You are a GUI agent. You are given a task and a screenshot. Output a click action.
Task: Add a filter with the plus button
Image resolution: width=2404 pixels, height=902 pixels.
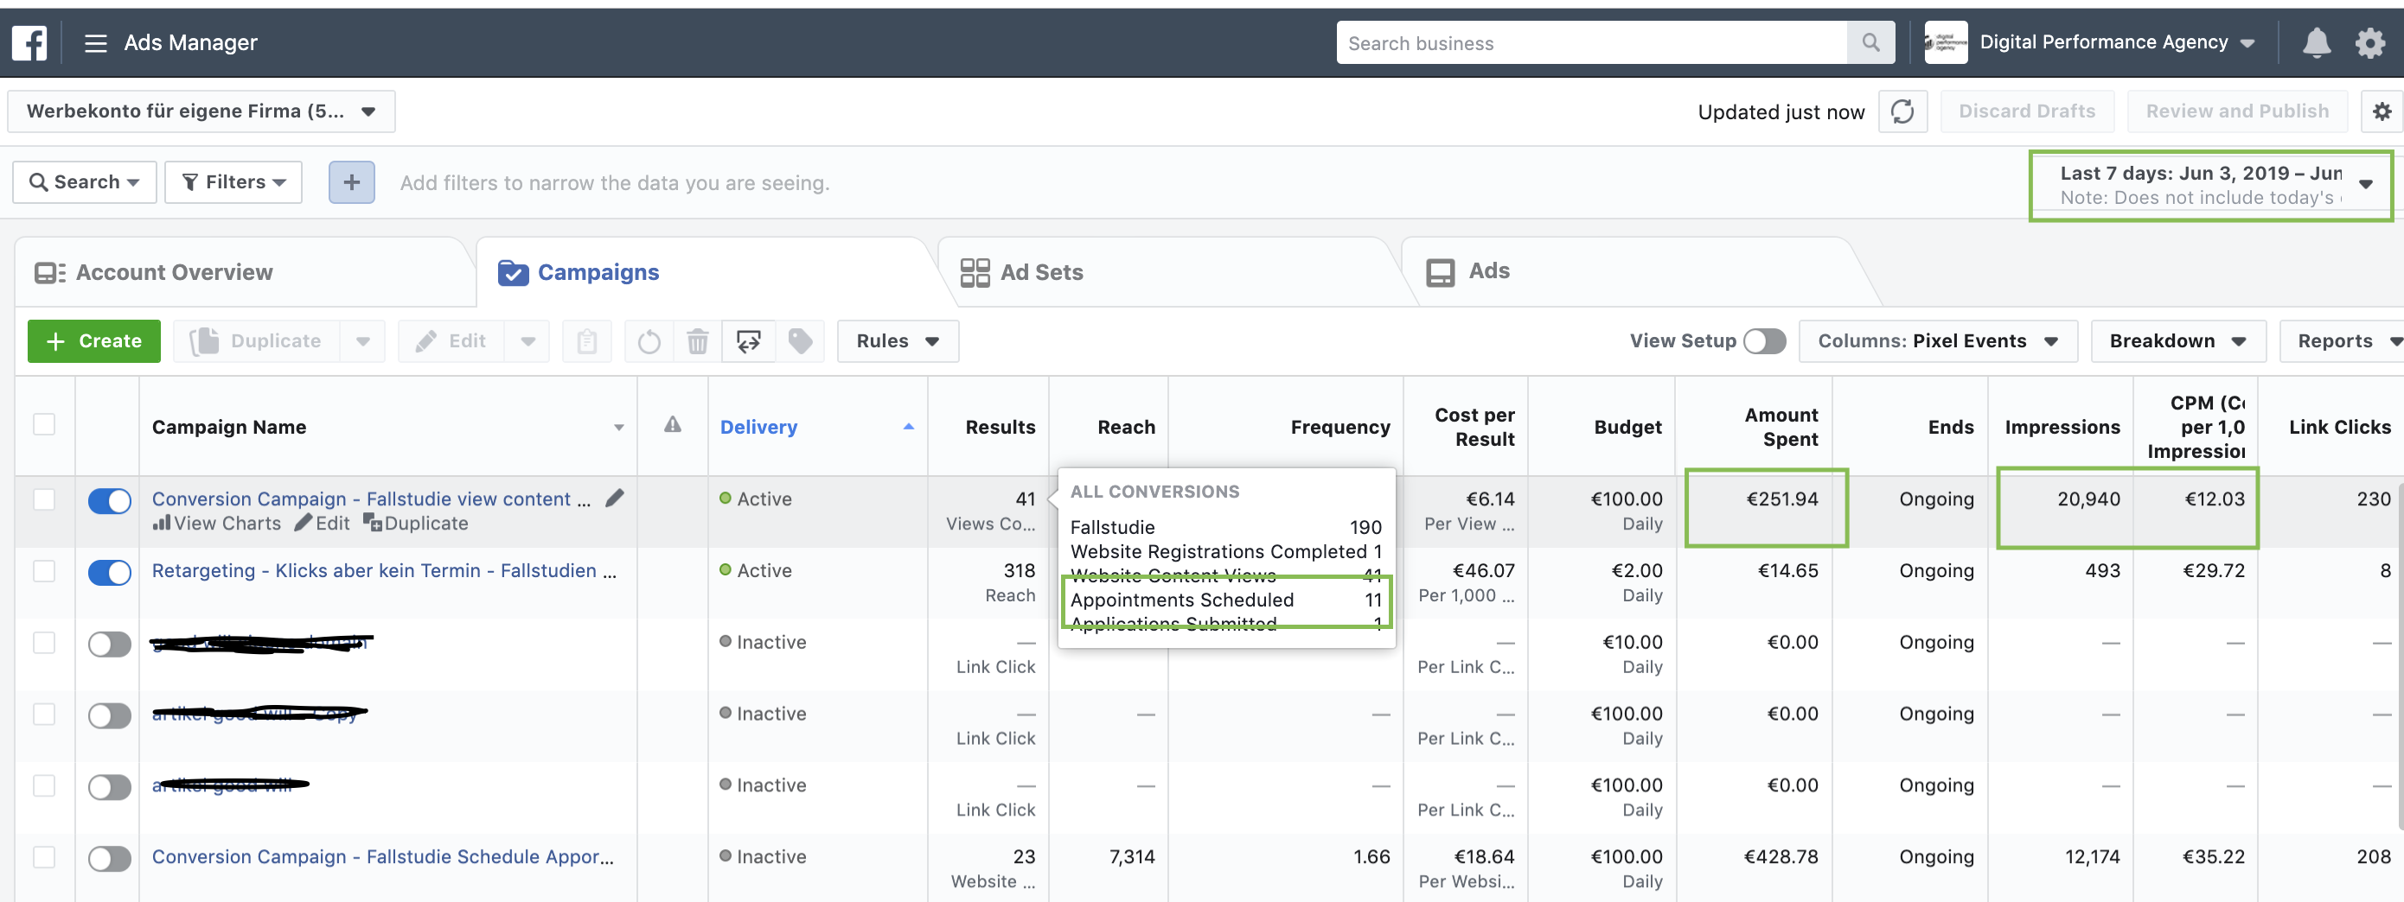click(x=352, y=183)
